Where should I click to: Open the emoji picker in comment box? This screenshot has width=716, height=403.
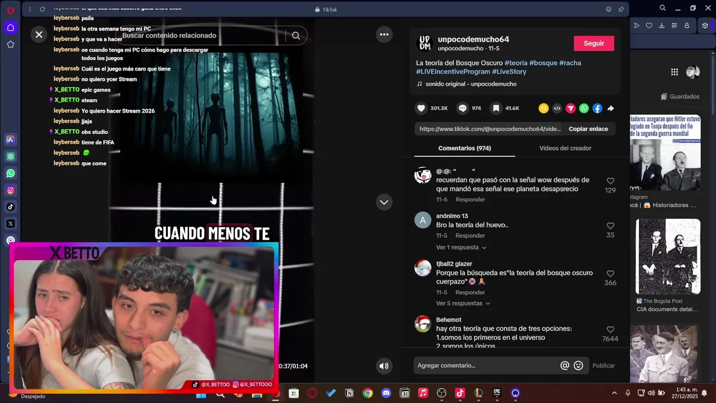578,365
